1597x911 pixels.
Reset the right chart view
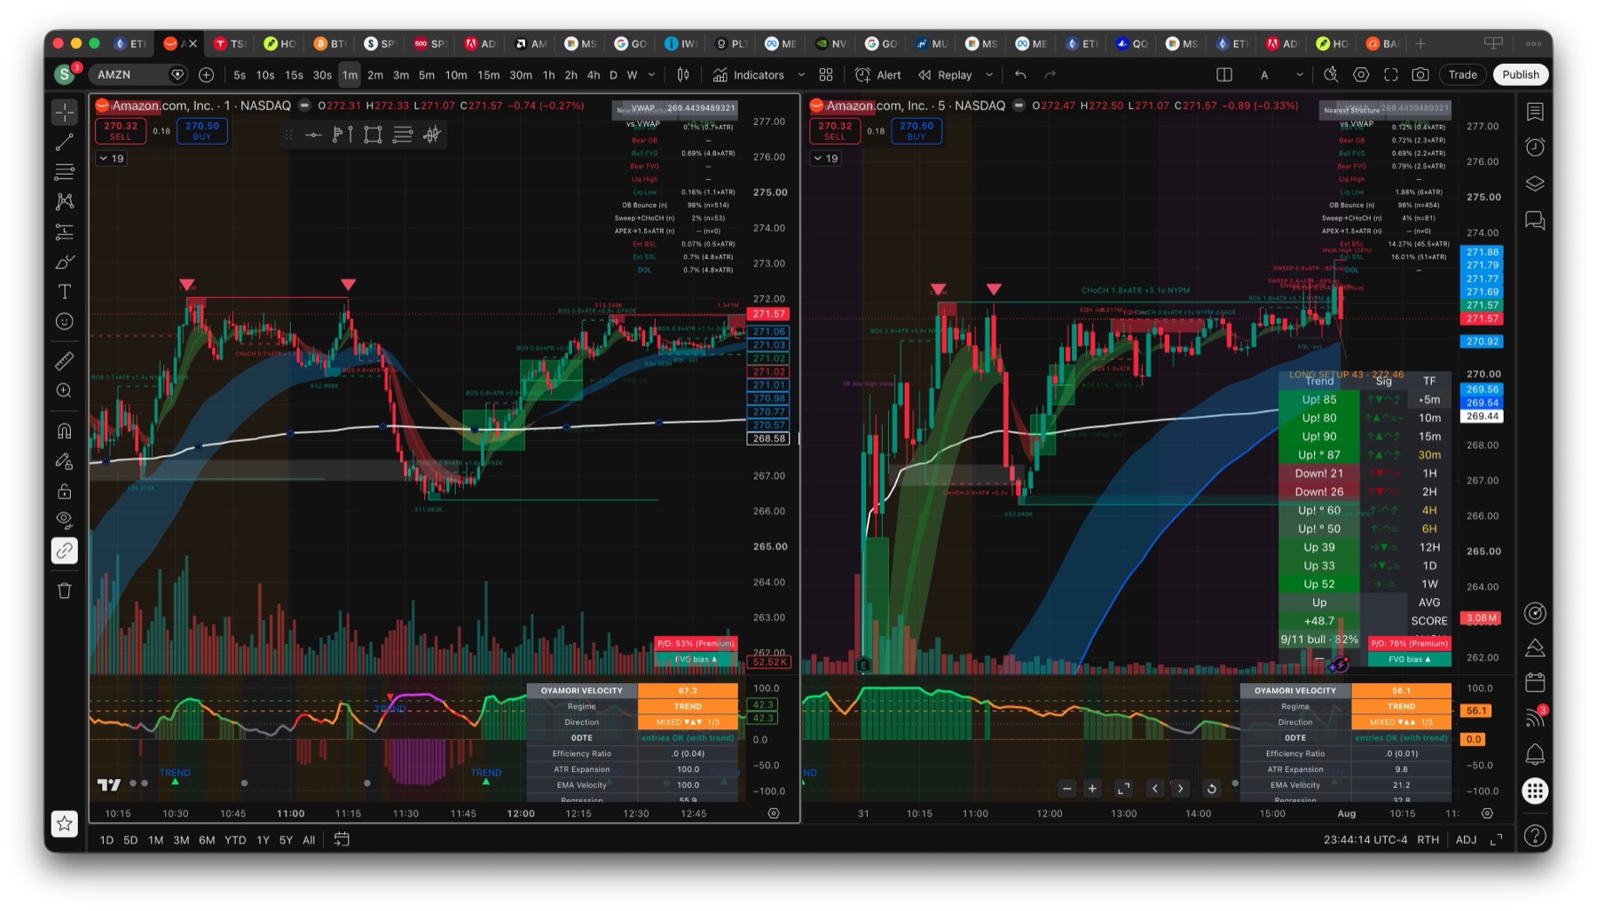pos(1211,789)
